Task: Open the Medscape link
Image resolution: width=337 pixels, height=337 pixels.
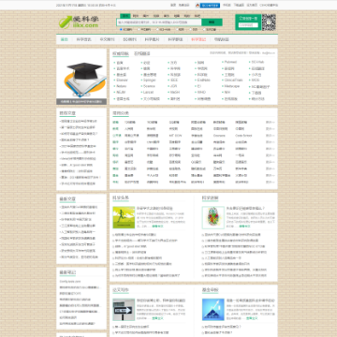Action: coord(232,86)
